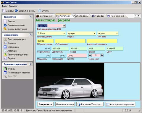Open Планировщик заданий item
Image resolution: width=142 pixels, height=113 pixels.
[17, 73]
